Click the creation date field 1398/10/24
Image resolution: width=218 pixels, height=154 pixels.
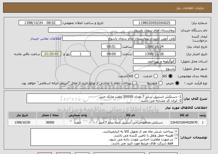coord(154,46)
